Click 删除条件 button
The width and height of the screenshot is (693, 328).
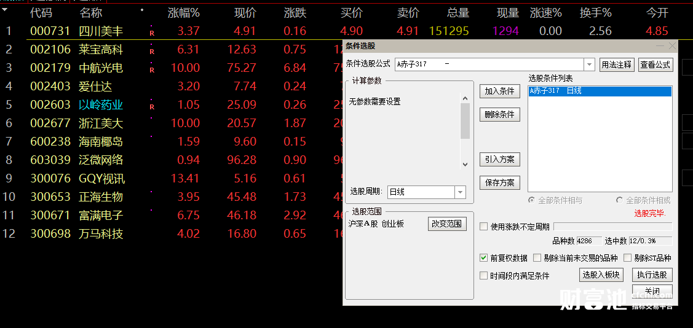tap(500, 115)
